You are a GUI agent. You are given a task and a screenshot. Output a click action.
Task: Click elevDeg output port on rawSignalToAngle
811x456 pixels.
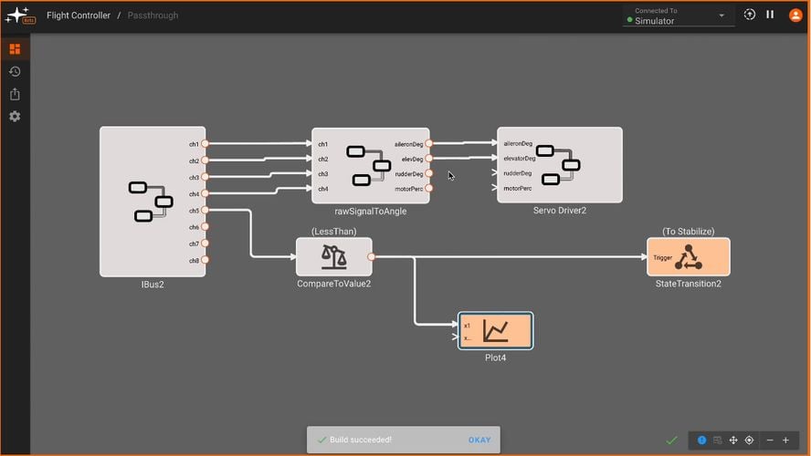click(428, 159)
